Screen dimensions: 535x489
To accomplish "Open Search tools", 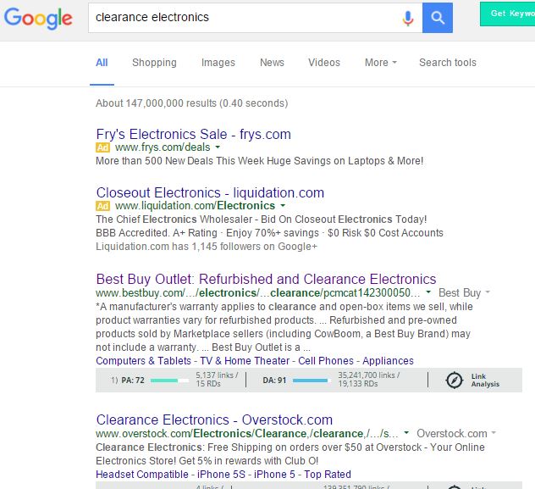I will point(448,63).
